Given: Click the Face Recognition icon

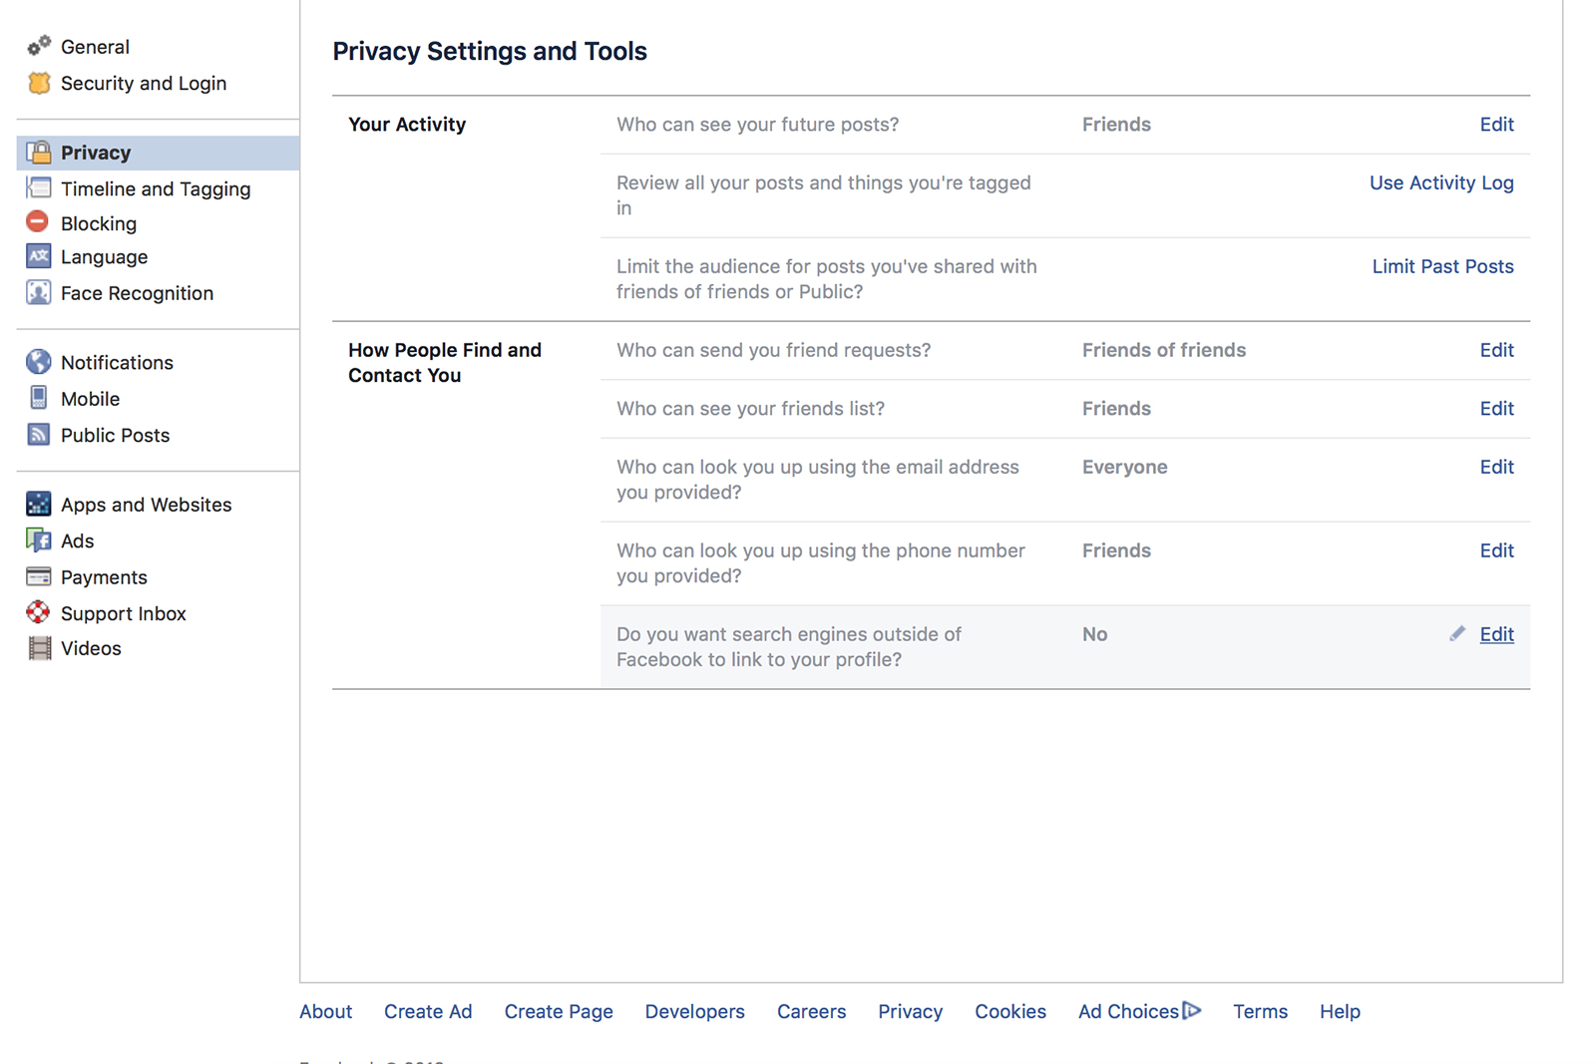Looking at the screenshot, I should point(39,292).
